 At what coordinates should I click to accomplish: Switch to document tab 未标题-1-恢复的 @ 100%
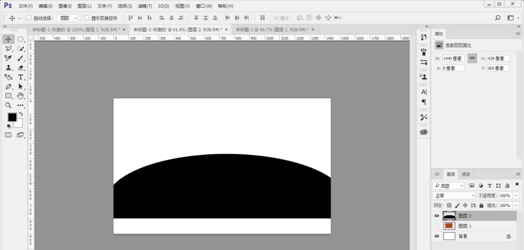(x=73, y=30)
